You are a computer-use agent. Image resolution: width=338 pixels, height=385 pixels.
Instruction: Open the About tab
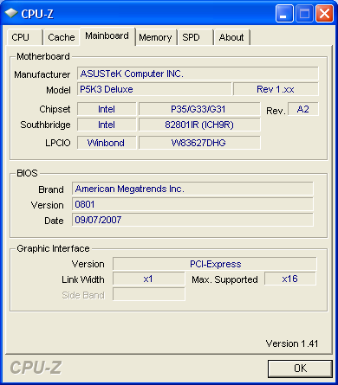(231, 37)
